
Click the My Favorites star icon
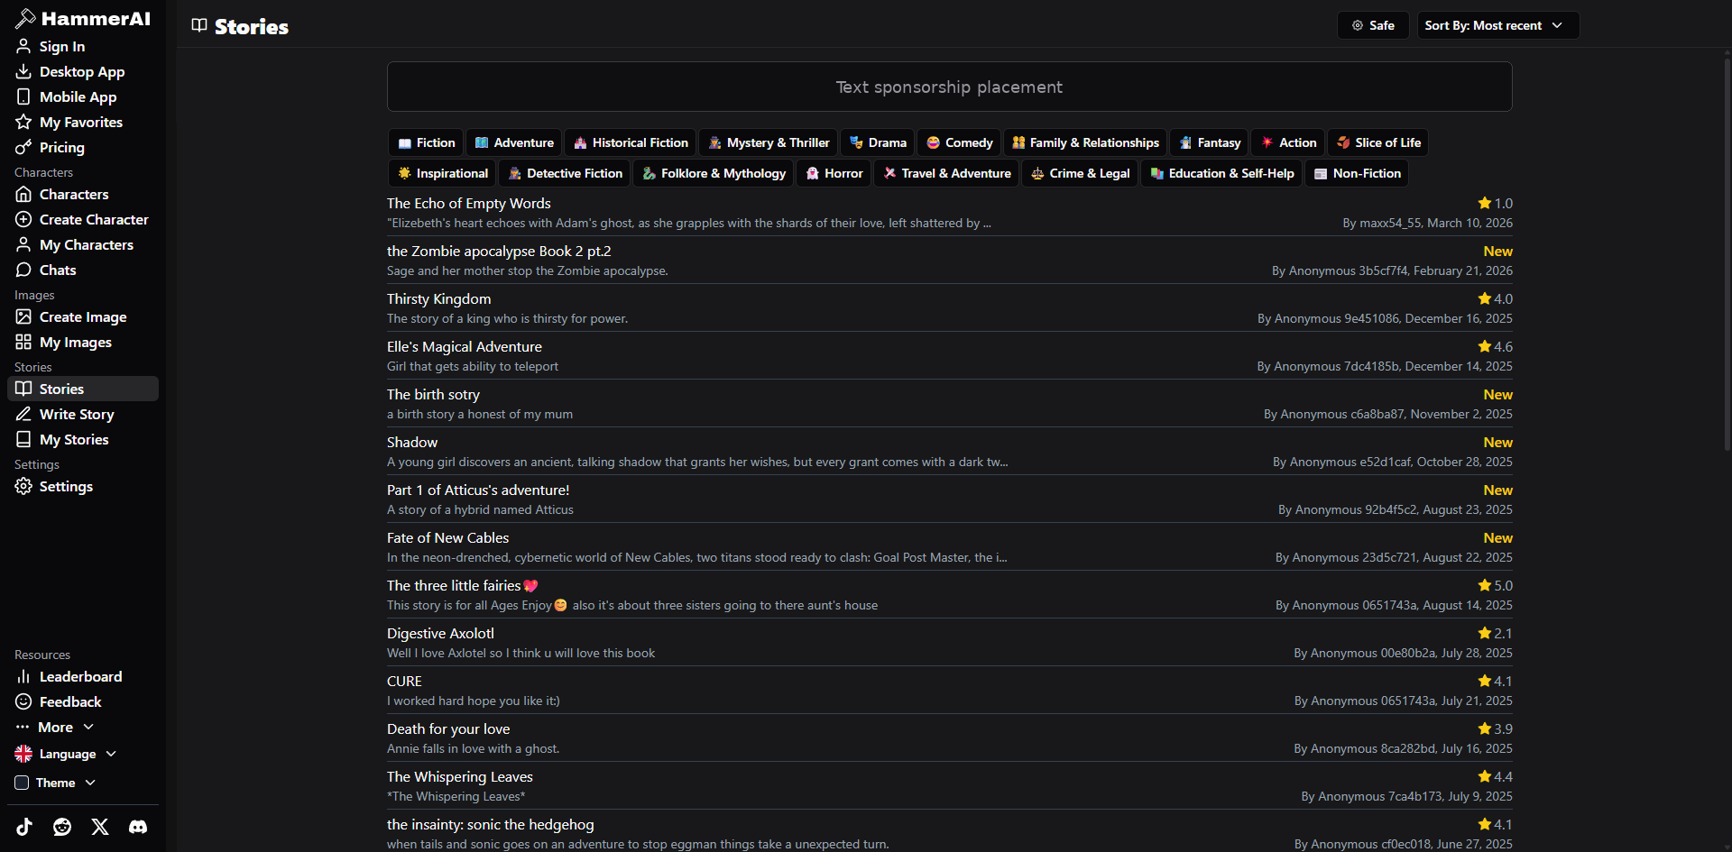(x=23, y=122)
